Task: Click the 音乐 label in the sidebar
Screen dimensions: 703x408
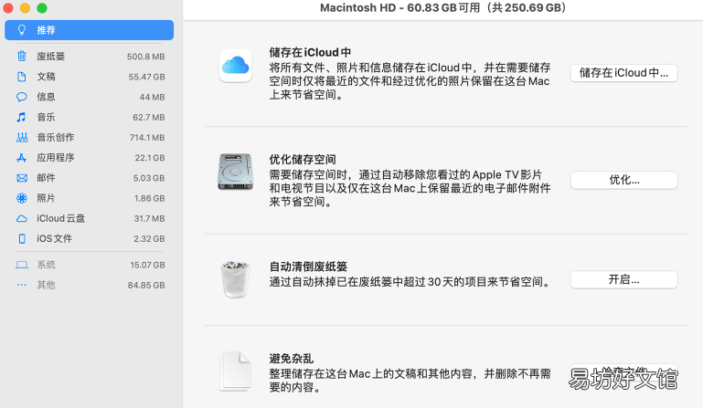Action: [46, 117]
